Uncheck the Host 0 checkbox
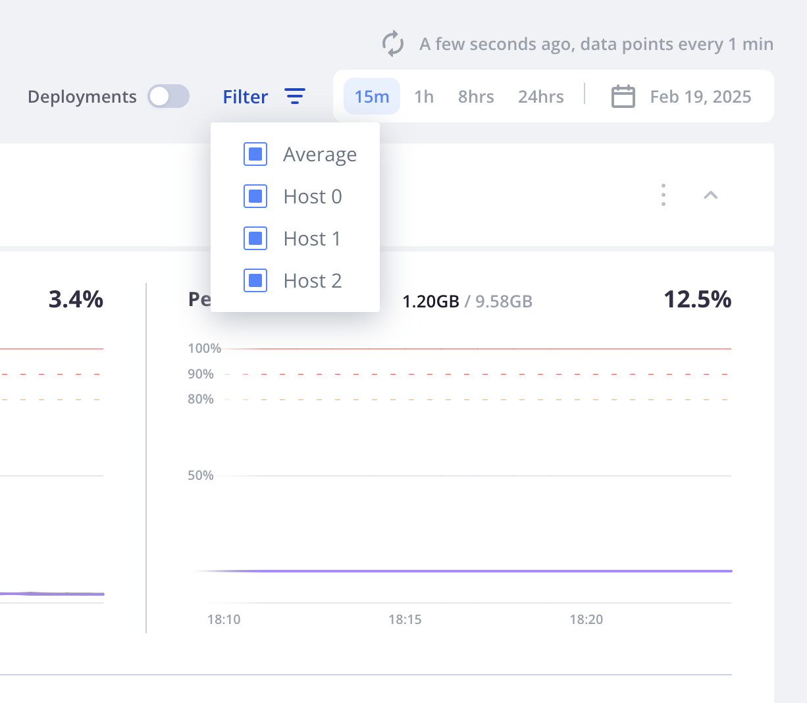The height and width of the screenshot is (703, 807). (x=255, y=196)
